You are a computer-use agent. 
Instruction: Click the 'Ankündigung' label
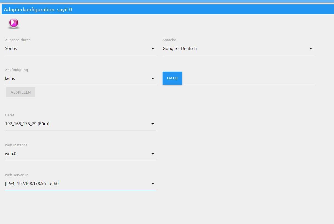(x=16, y=70)
